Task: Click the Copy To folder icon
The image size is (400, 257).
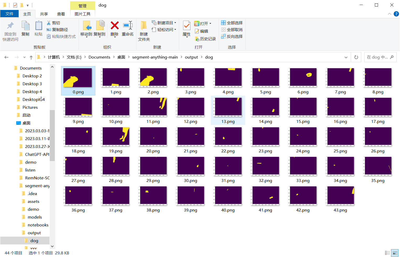Action: tap(100, 26)
